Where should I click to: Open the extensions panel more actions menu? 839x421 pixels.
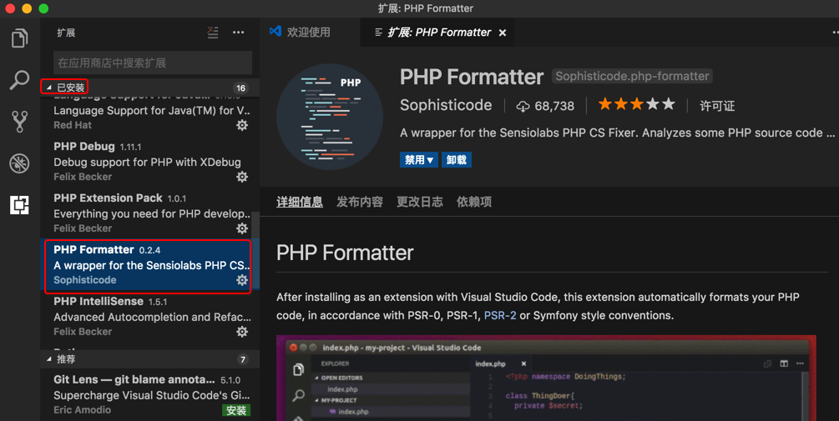tap(238, 33)
